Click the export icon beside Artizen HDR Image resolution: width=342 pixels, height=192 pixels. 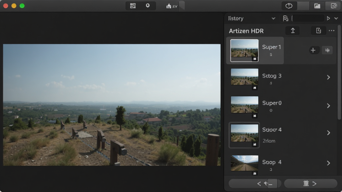pyautogui.click(x=318, y=31)
